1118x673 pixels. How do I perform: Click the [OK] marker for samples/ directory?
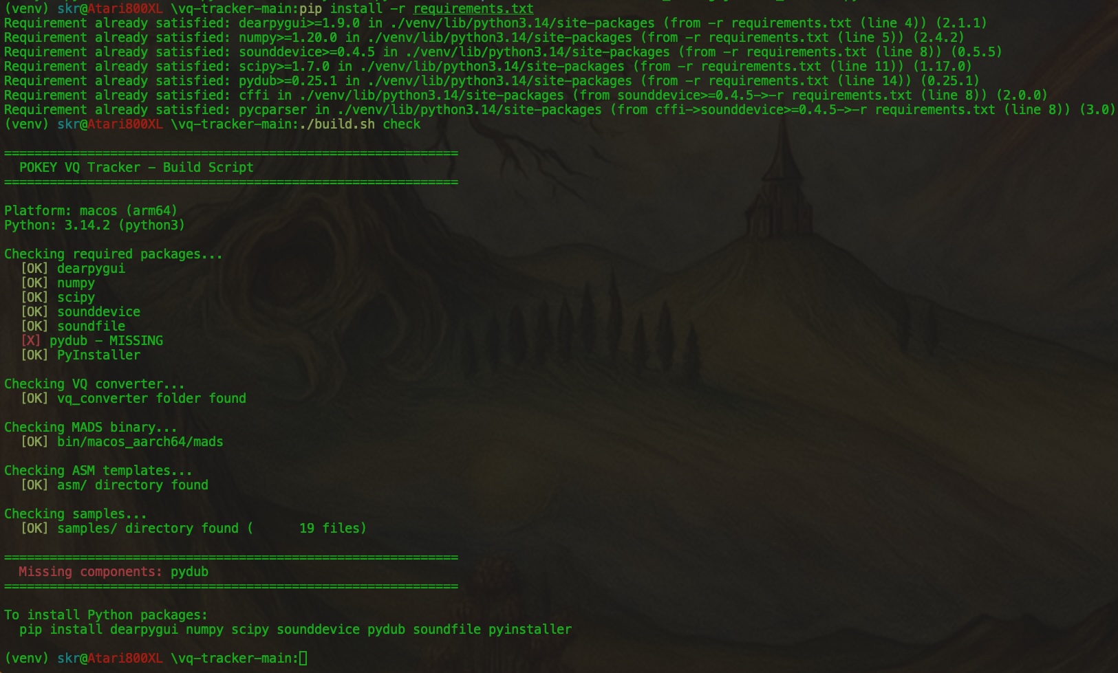point(34,529)
